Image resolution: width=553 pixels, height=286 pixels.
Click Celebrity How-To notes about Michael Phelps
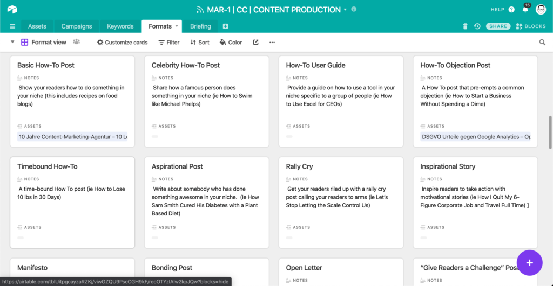202,96
